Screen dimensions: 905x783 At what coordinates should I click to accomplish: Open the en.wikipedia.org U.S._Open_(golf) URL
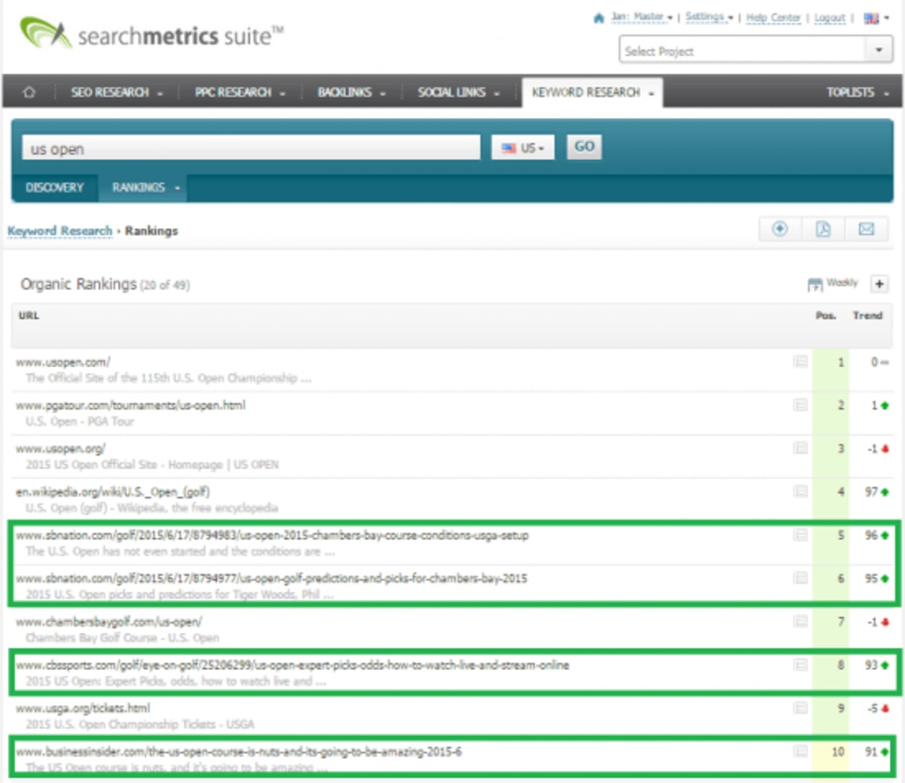point(113,492)
